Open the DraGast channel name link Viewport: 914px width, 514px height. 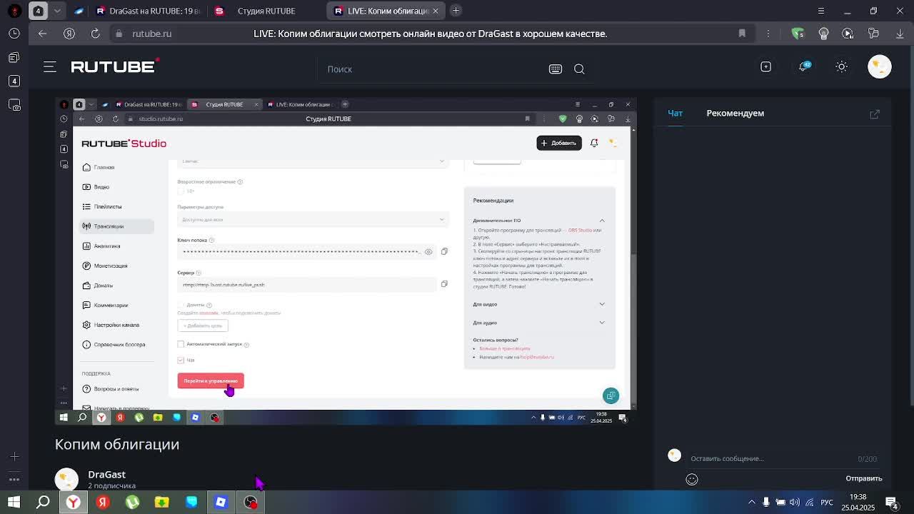coord(106,474)
